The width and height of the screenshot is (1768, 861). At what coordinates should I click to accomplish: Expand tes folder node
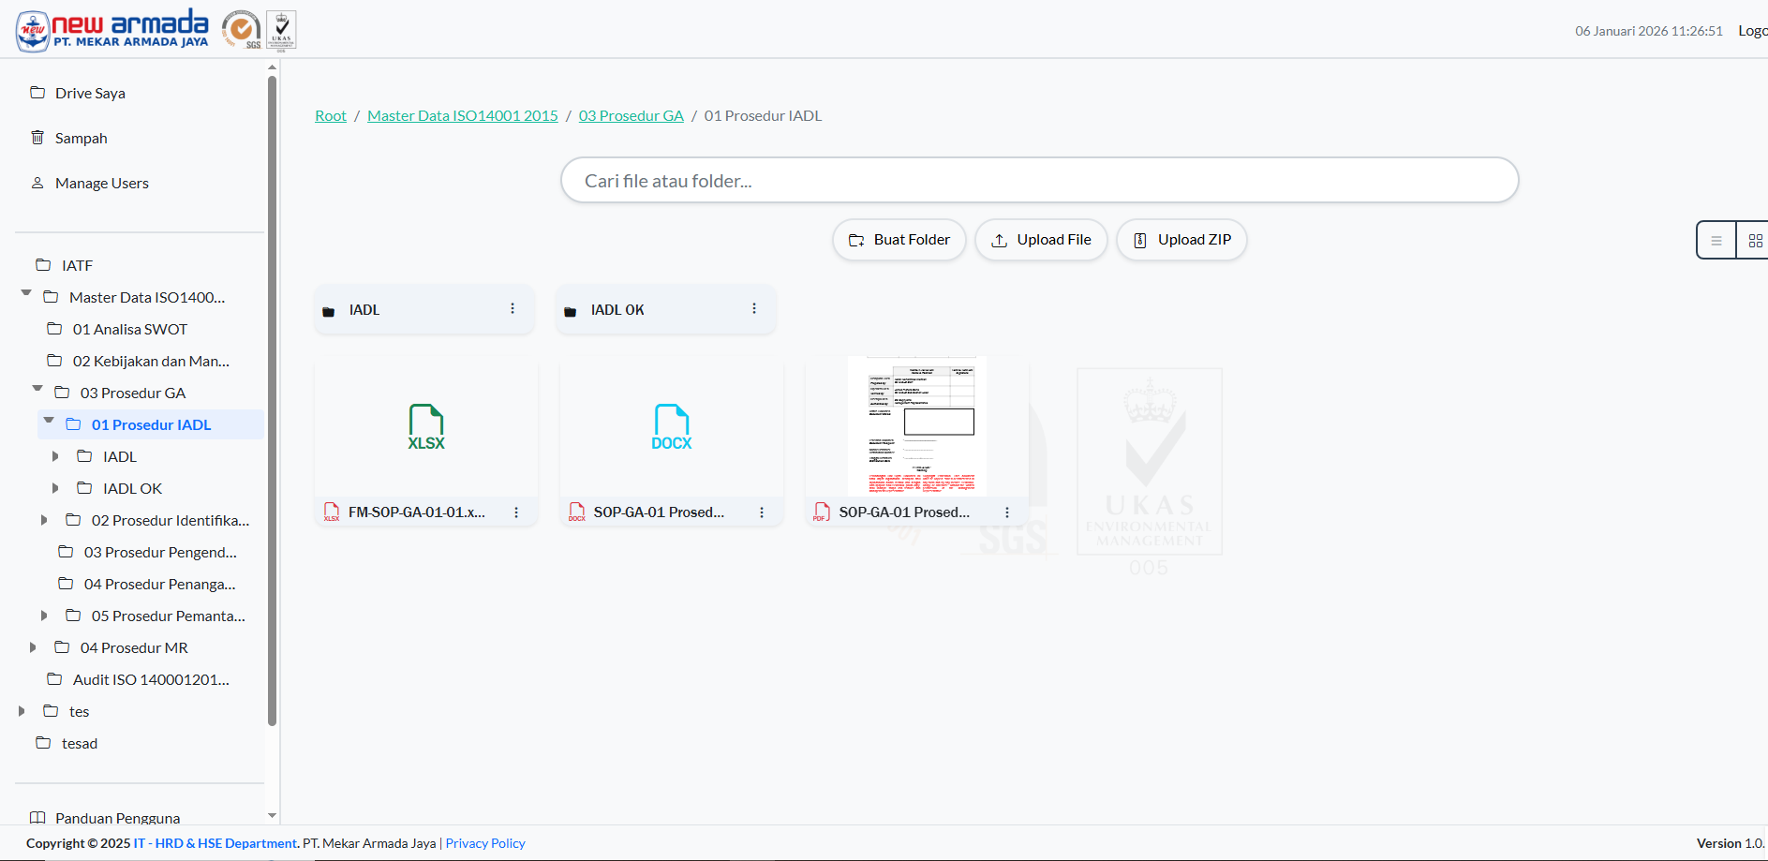coord(22,711)
